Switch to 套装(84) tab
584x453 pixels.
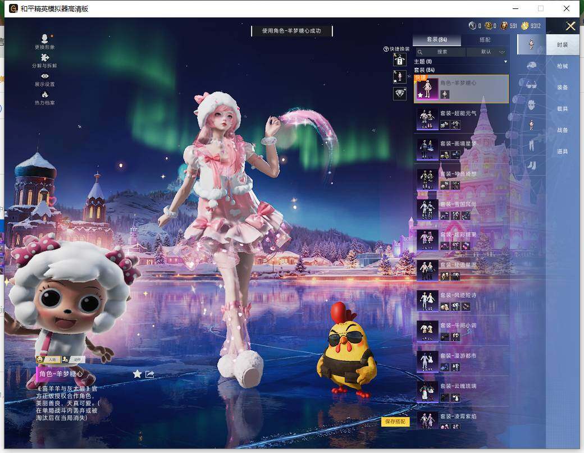(x=437, y=39)
